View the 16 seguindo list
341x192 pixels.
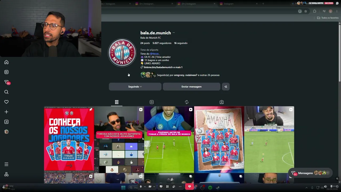181,43
